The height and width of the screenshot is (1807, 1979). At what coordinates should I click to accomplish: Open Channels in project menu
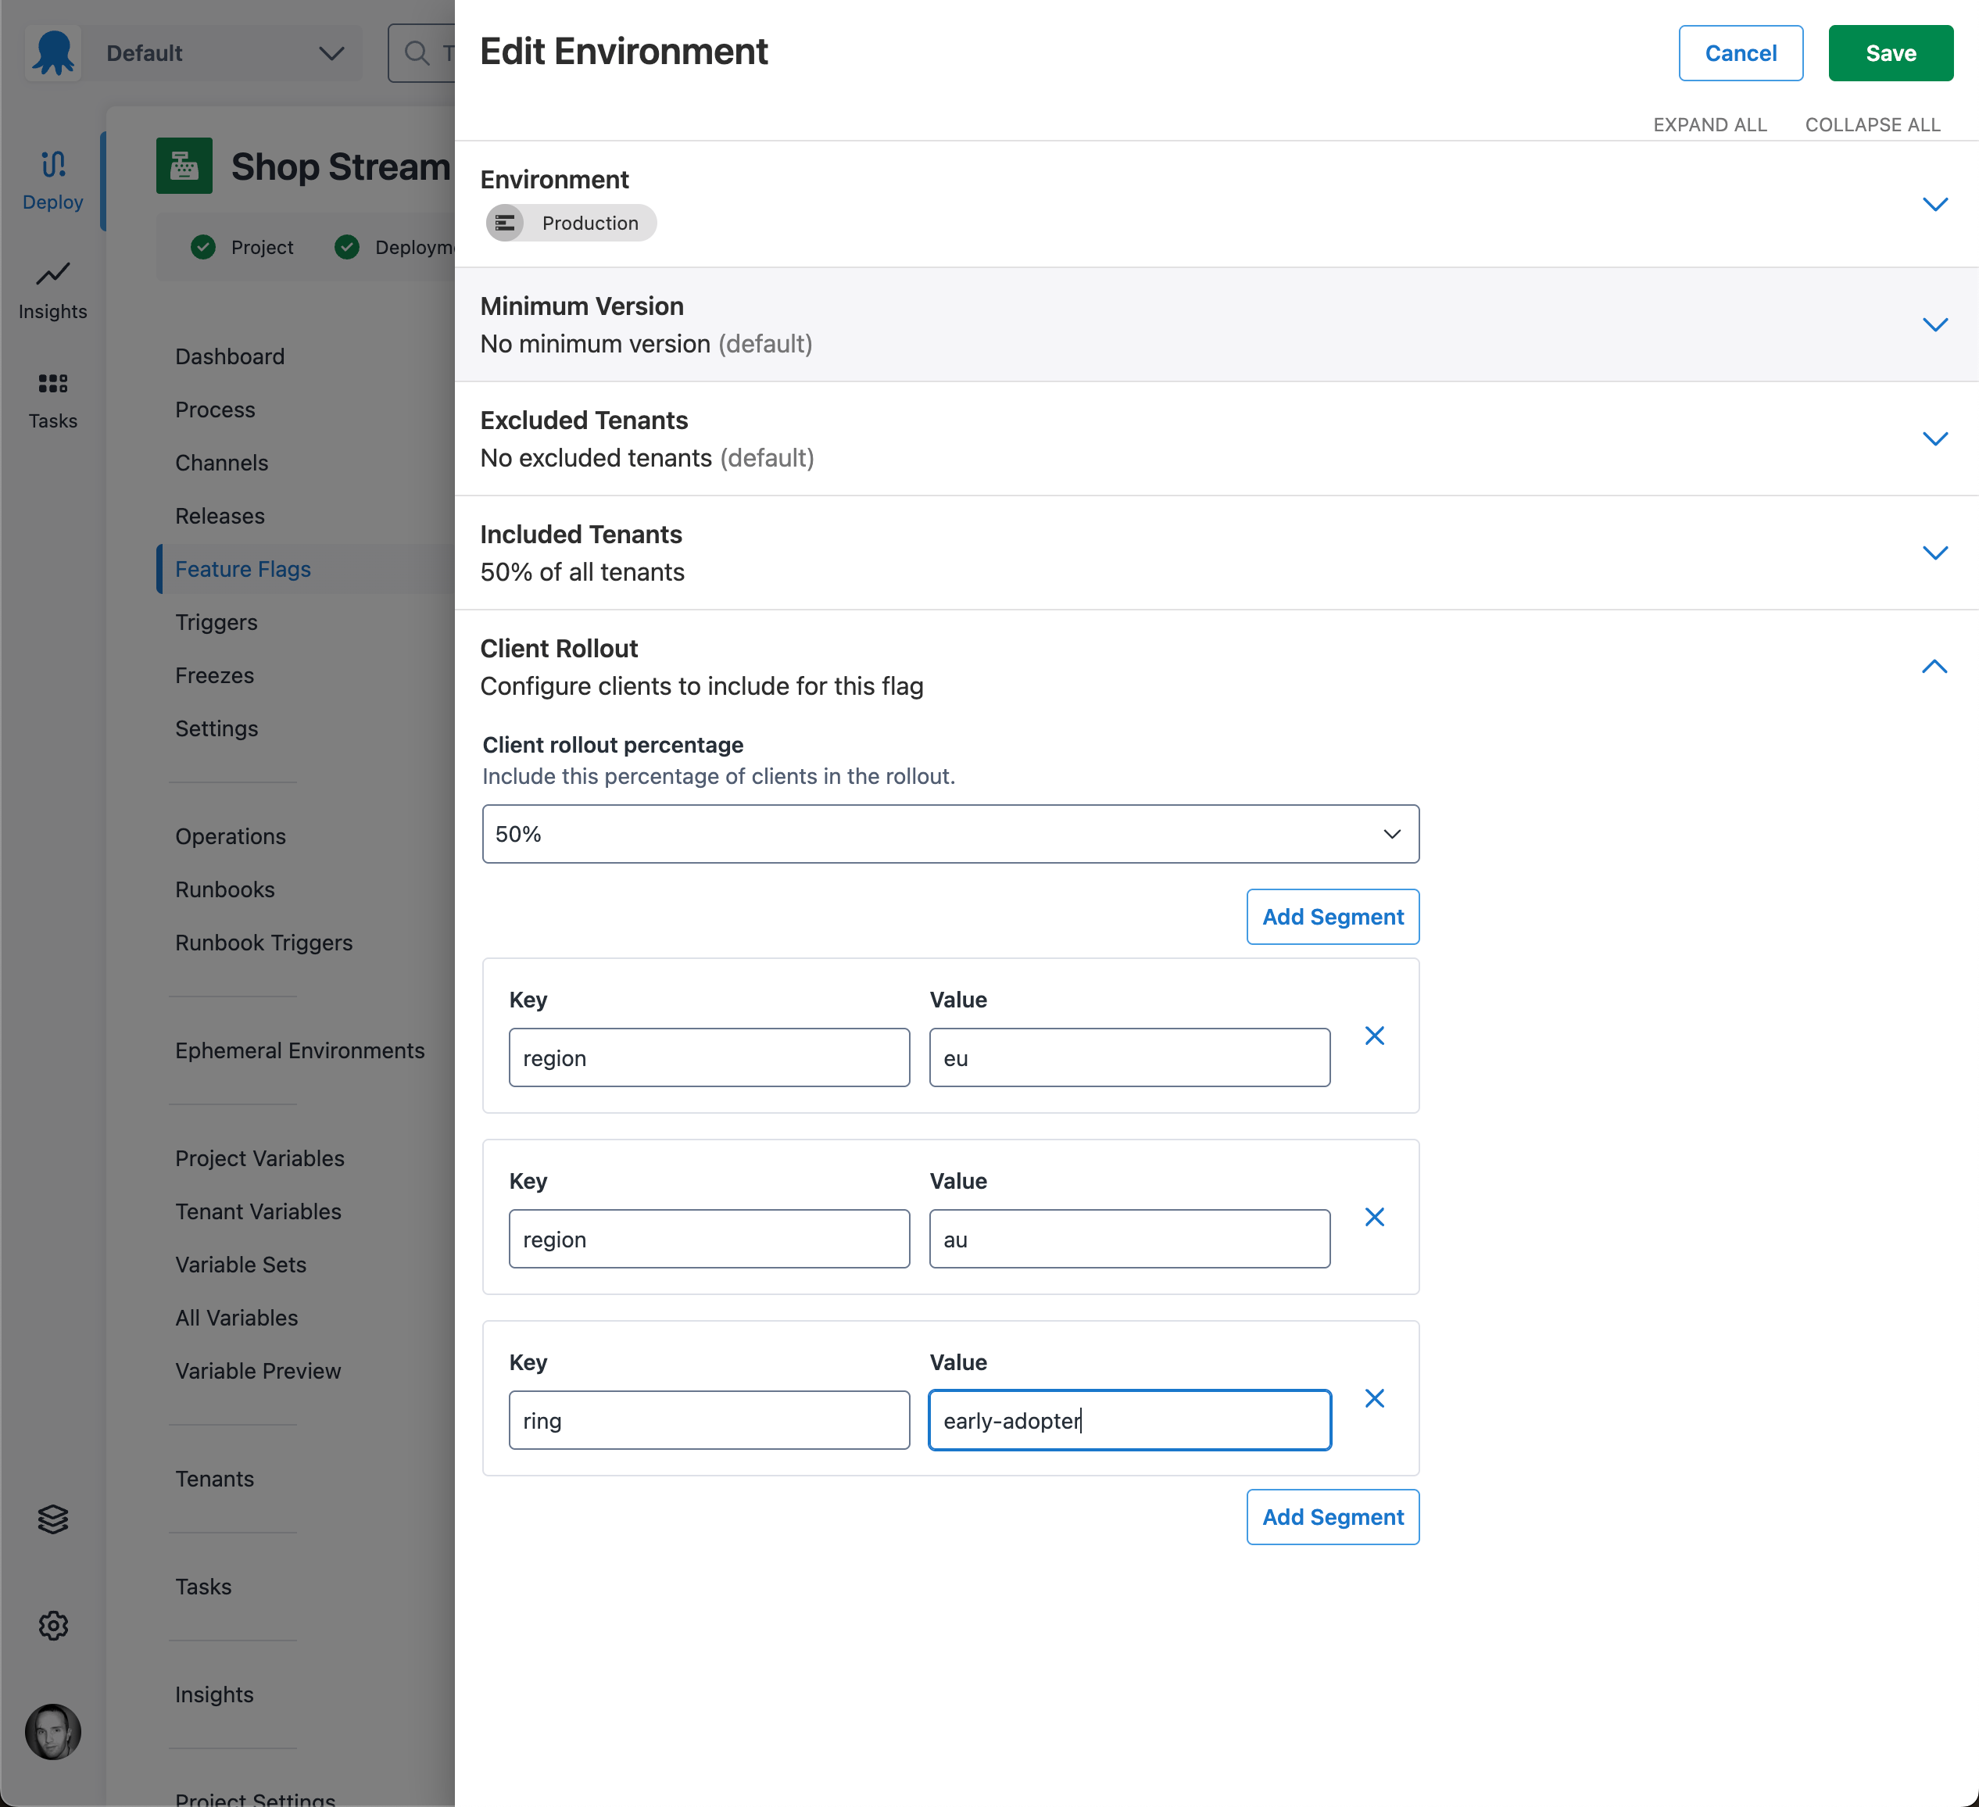point(222,463)
